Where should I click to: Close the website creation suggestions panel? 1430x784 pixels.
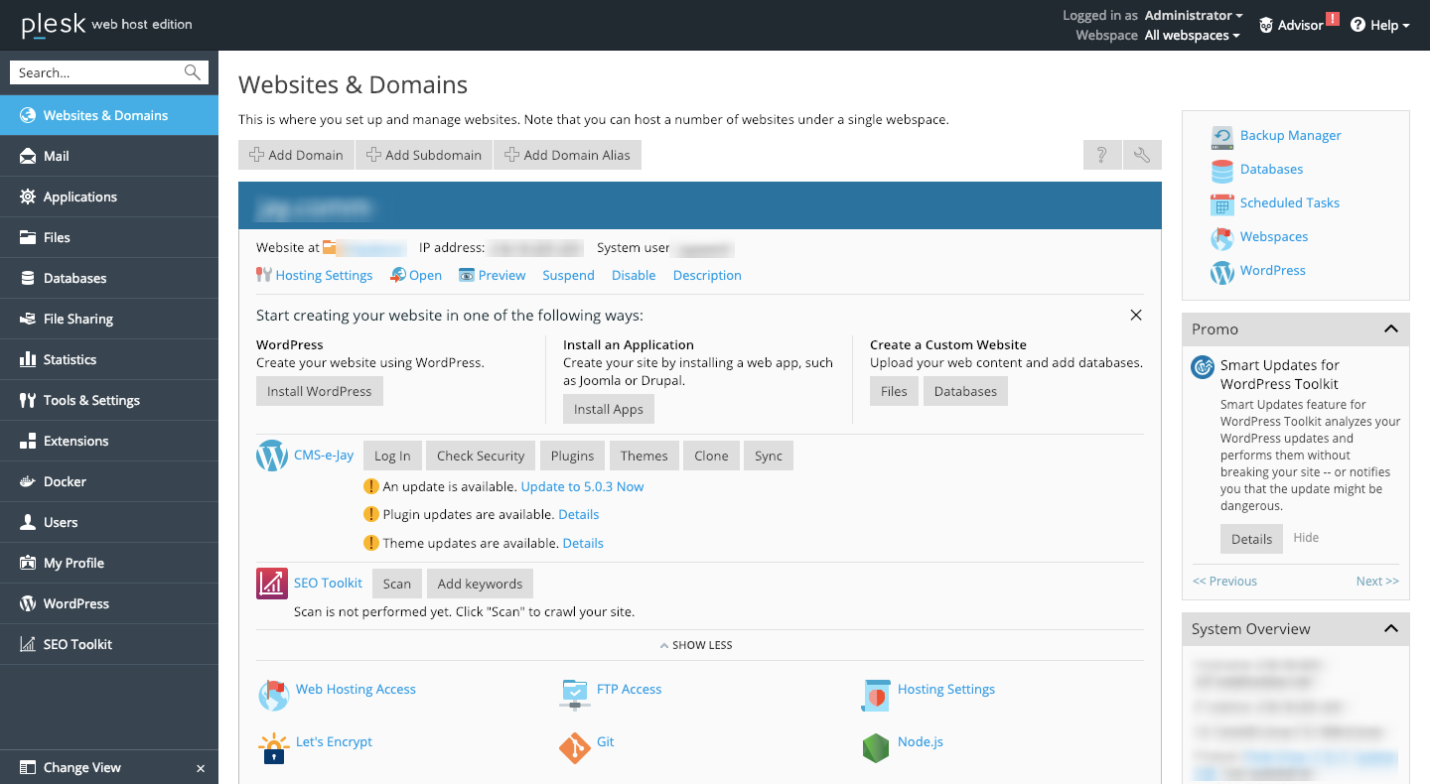coord(1136,316)
